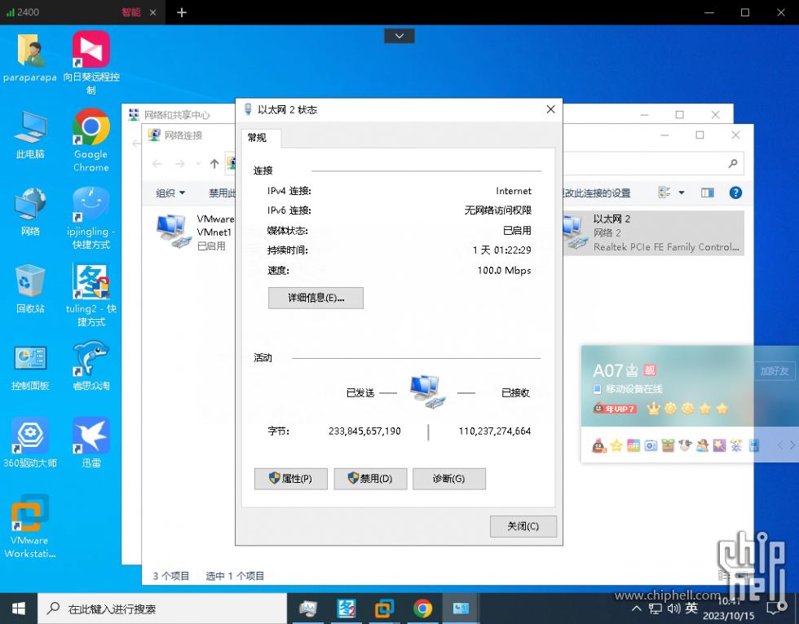Click search icon in 网络连接 window
Screen dimensions: 799x624
pos(733,164)
